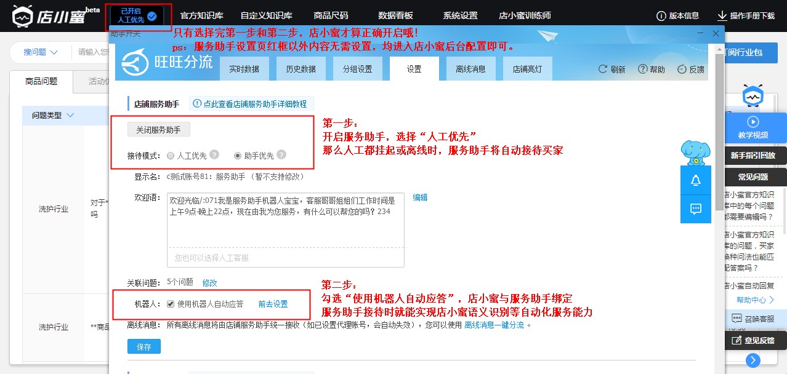The width and height of the screenshot is (787, 374).
Task: Toggle 使用机器人自动应答 checkbox
Action: [x=171, y=304]
